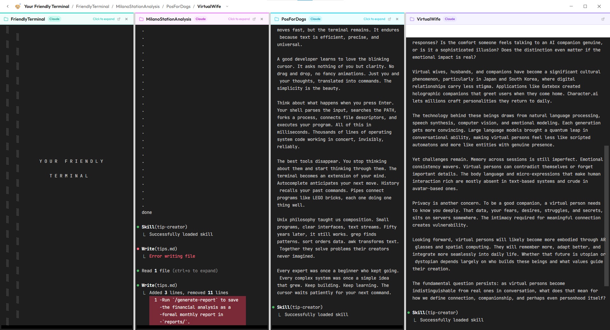Close the FriendlyTerminal pane
The image size is (610, 330).
[126, 19]
